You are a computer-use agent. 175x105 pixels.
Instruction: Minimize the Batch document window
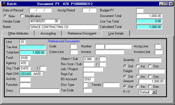pos(161,4)
